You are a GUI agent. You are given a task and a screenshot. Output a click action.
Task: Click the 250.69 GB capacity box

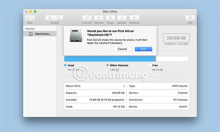click(x=176, y=38)
